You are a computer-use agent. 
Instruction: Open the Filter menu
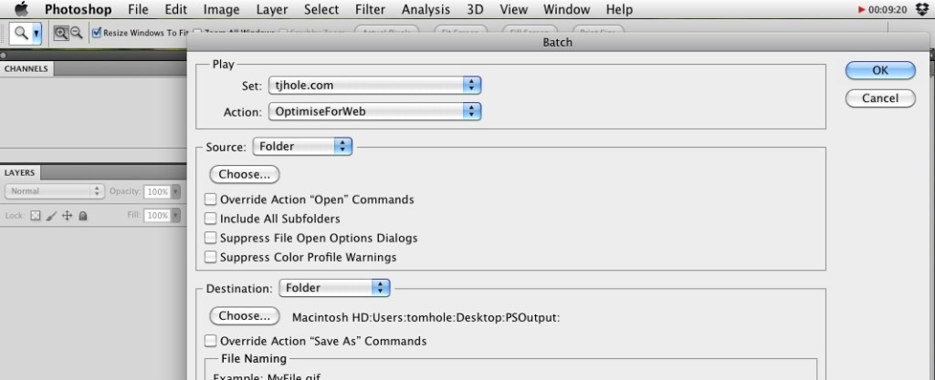point(370,10)
